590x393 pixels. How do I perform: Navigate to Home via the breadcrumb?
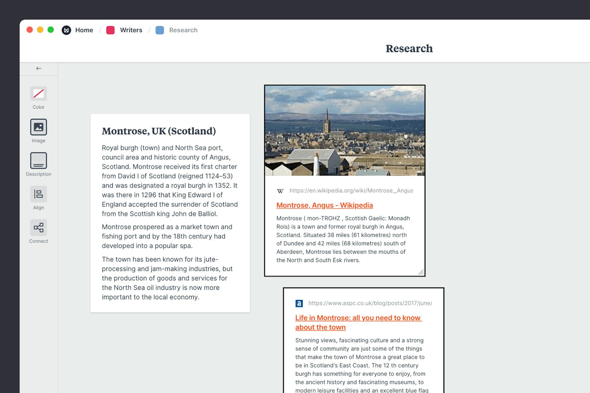click(84, 30)
